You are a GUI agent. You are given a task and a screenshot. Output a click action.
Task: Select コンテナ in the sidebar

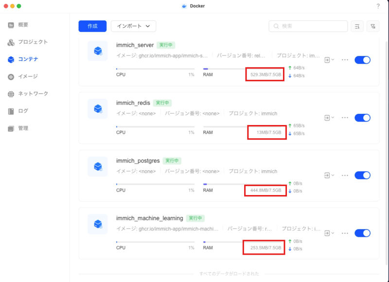(23, 59)
